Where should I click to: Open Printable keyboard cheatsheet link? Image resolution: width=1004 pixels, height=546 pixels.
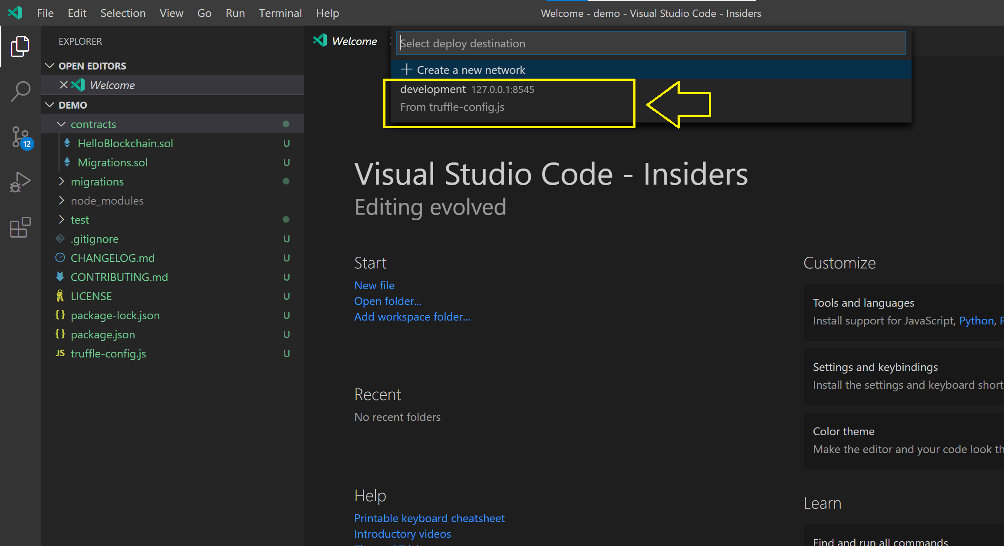[x=429, y=518]
